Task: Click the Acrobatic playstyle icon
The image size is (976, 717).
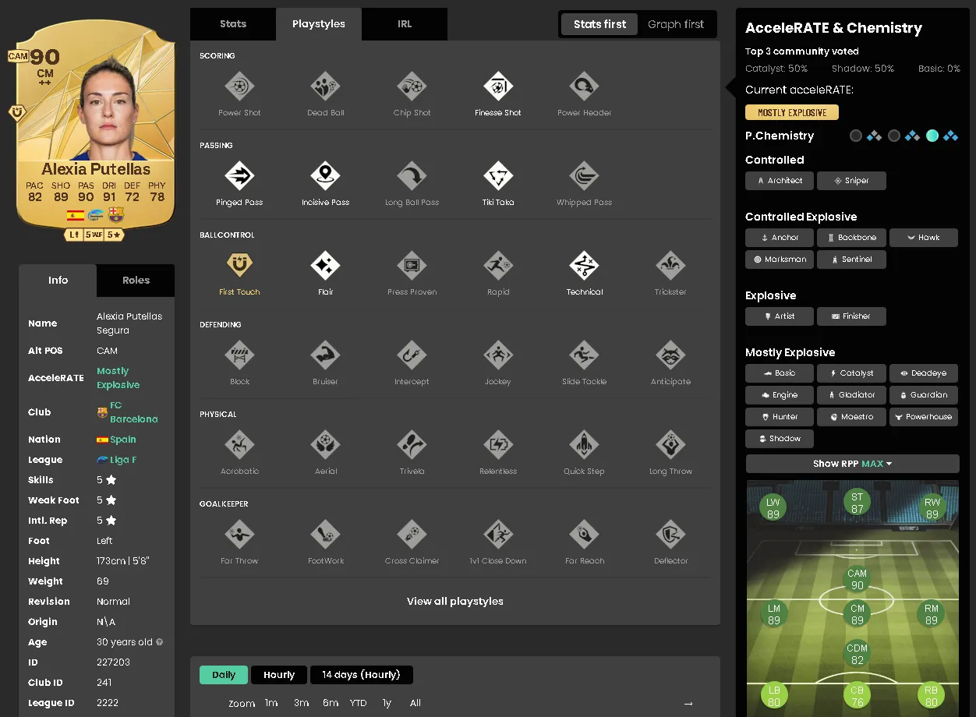Action: pyautogui.click(x=239, y=445)
